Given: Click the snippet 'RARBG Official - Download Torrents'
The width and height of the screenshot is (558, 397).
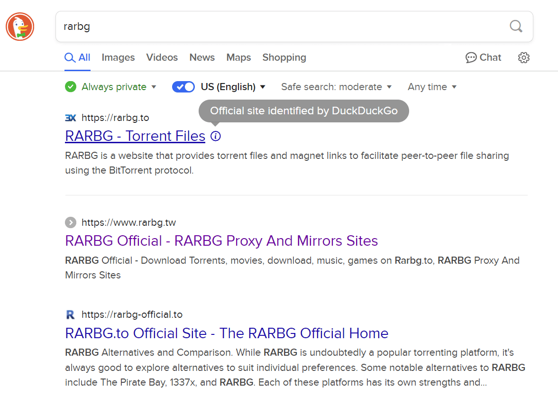Looking at the screenshot, I should pyautogui.click(x=292, y=268).
